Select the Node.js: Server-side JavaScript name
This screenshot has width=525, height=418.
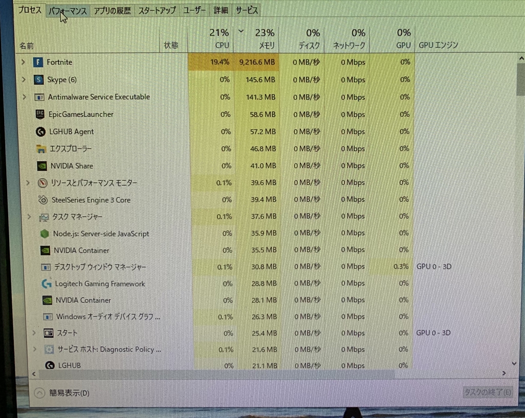[x=101, y=234]
